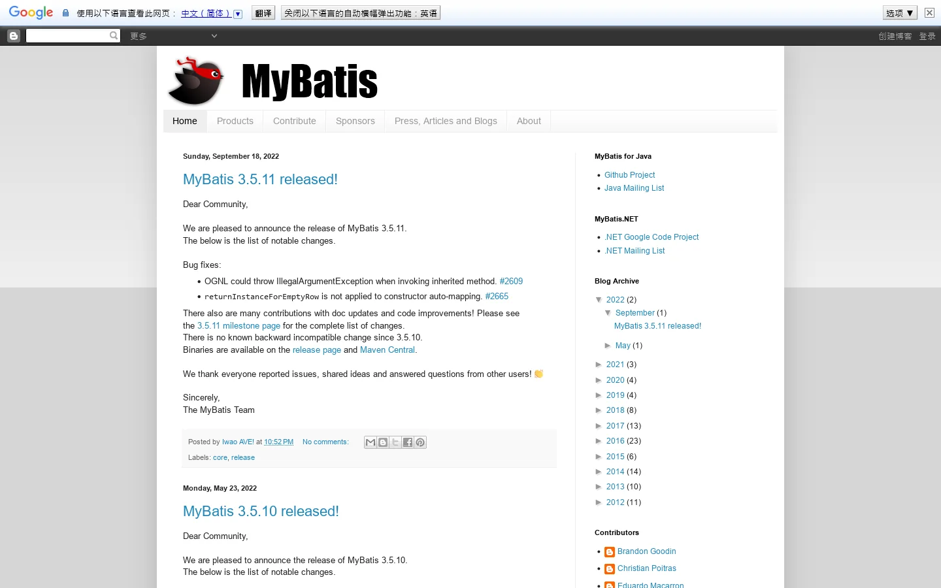Expand the May archive month
The height and width of the screenshot is (588, 941).
click(x=608, y=346)
